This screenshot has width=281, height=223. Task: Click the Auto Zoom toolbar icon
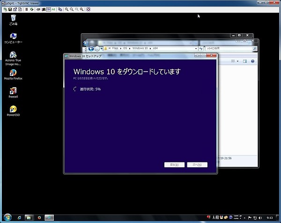(81, 9)
